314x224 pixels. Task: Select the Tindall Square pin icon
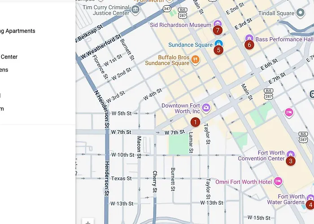(x=300, y=13)
